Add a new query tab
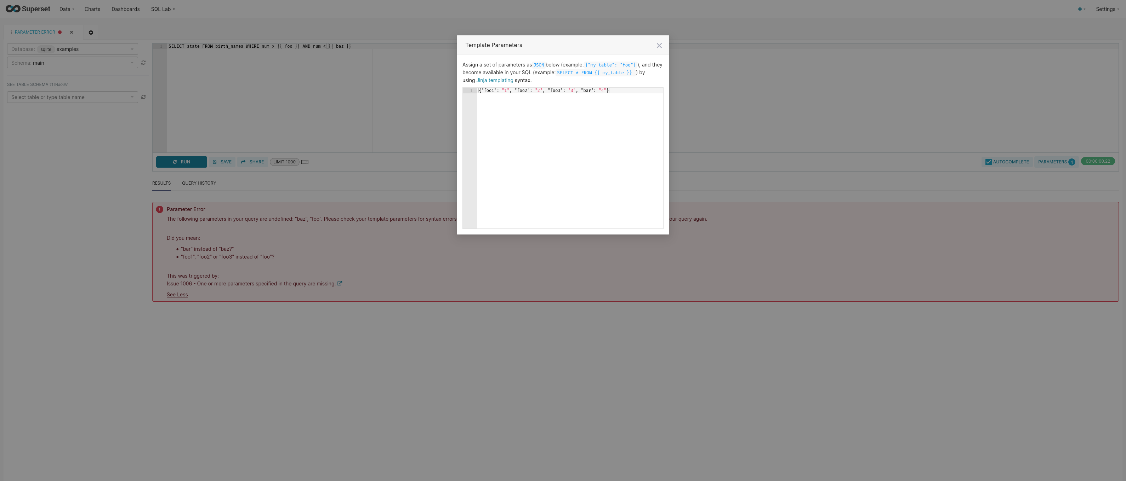 [91, 32]
